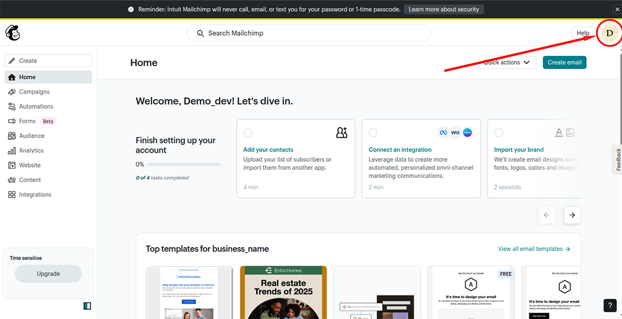
Task: Open the Feedback side tab
Action: tap(617, 159)
